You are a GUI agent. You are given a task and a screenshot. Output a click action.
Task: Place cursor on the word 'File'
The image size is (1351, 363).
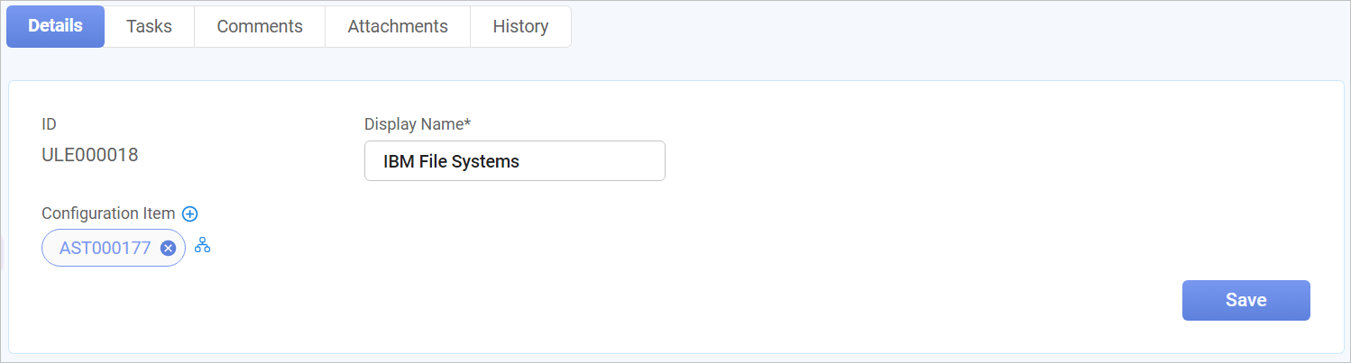point(433,162)
